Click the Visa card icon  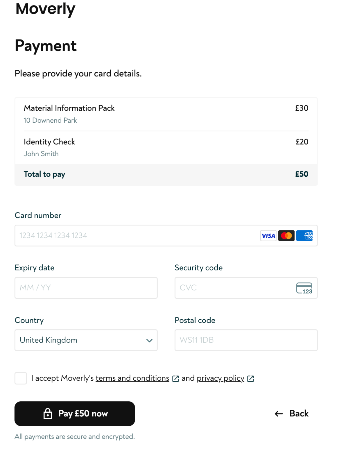pyautogui.click(x=268, y=236)
